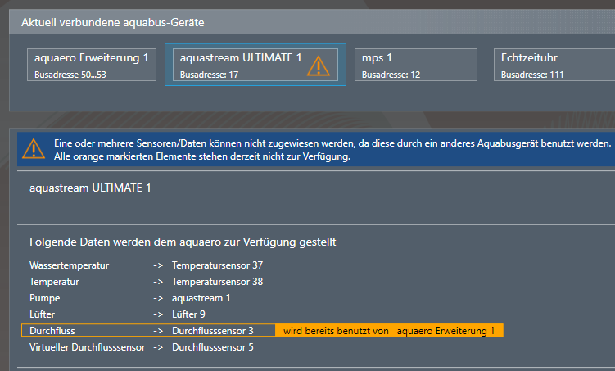Click the aquastream 1 pump assignment
The image size is (615, 371).
201,298
